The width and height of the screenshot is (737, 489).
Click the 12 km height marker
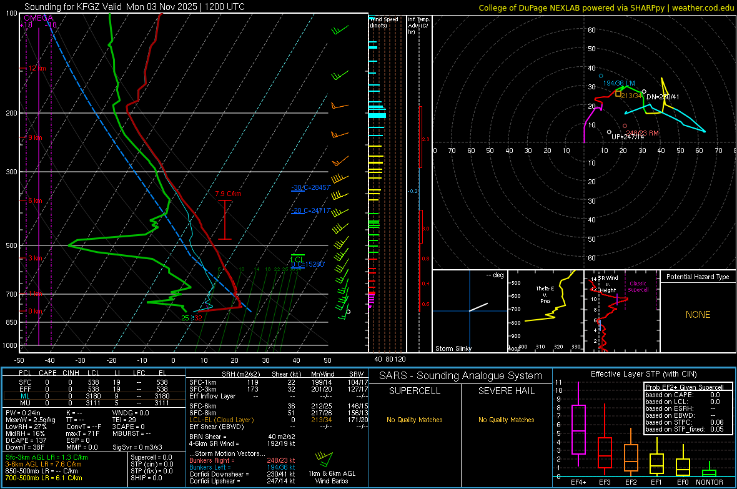click(x=37, y=68)
